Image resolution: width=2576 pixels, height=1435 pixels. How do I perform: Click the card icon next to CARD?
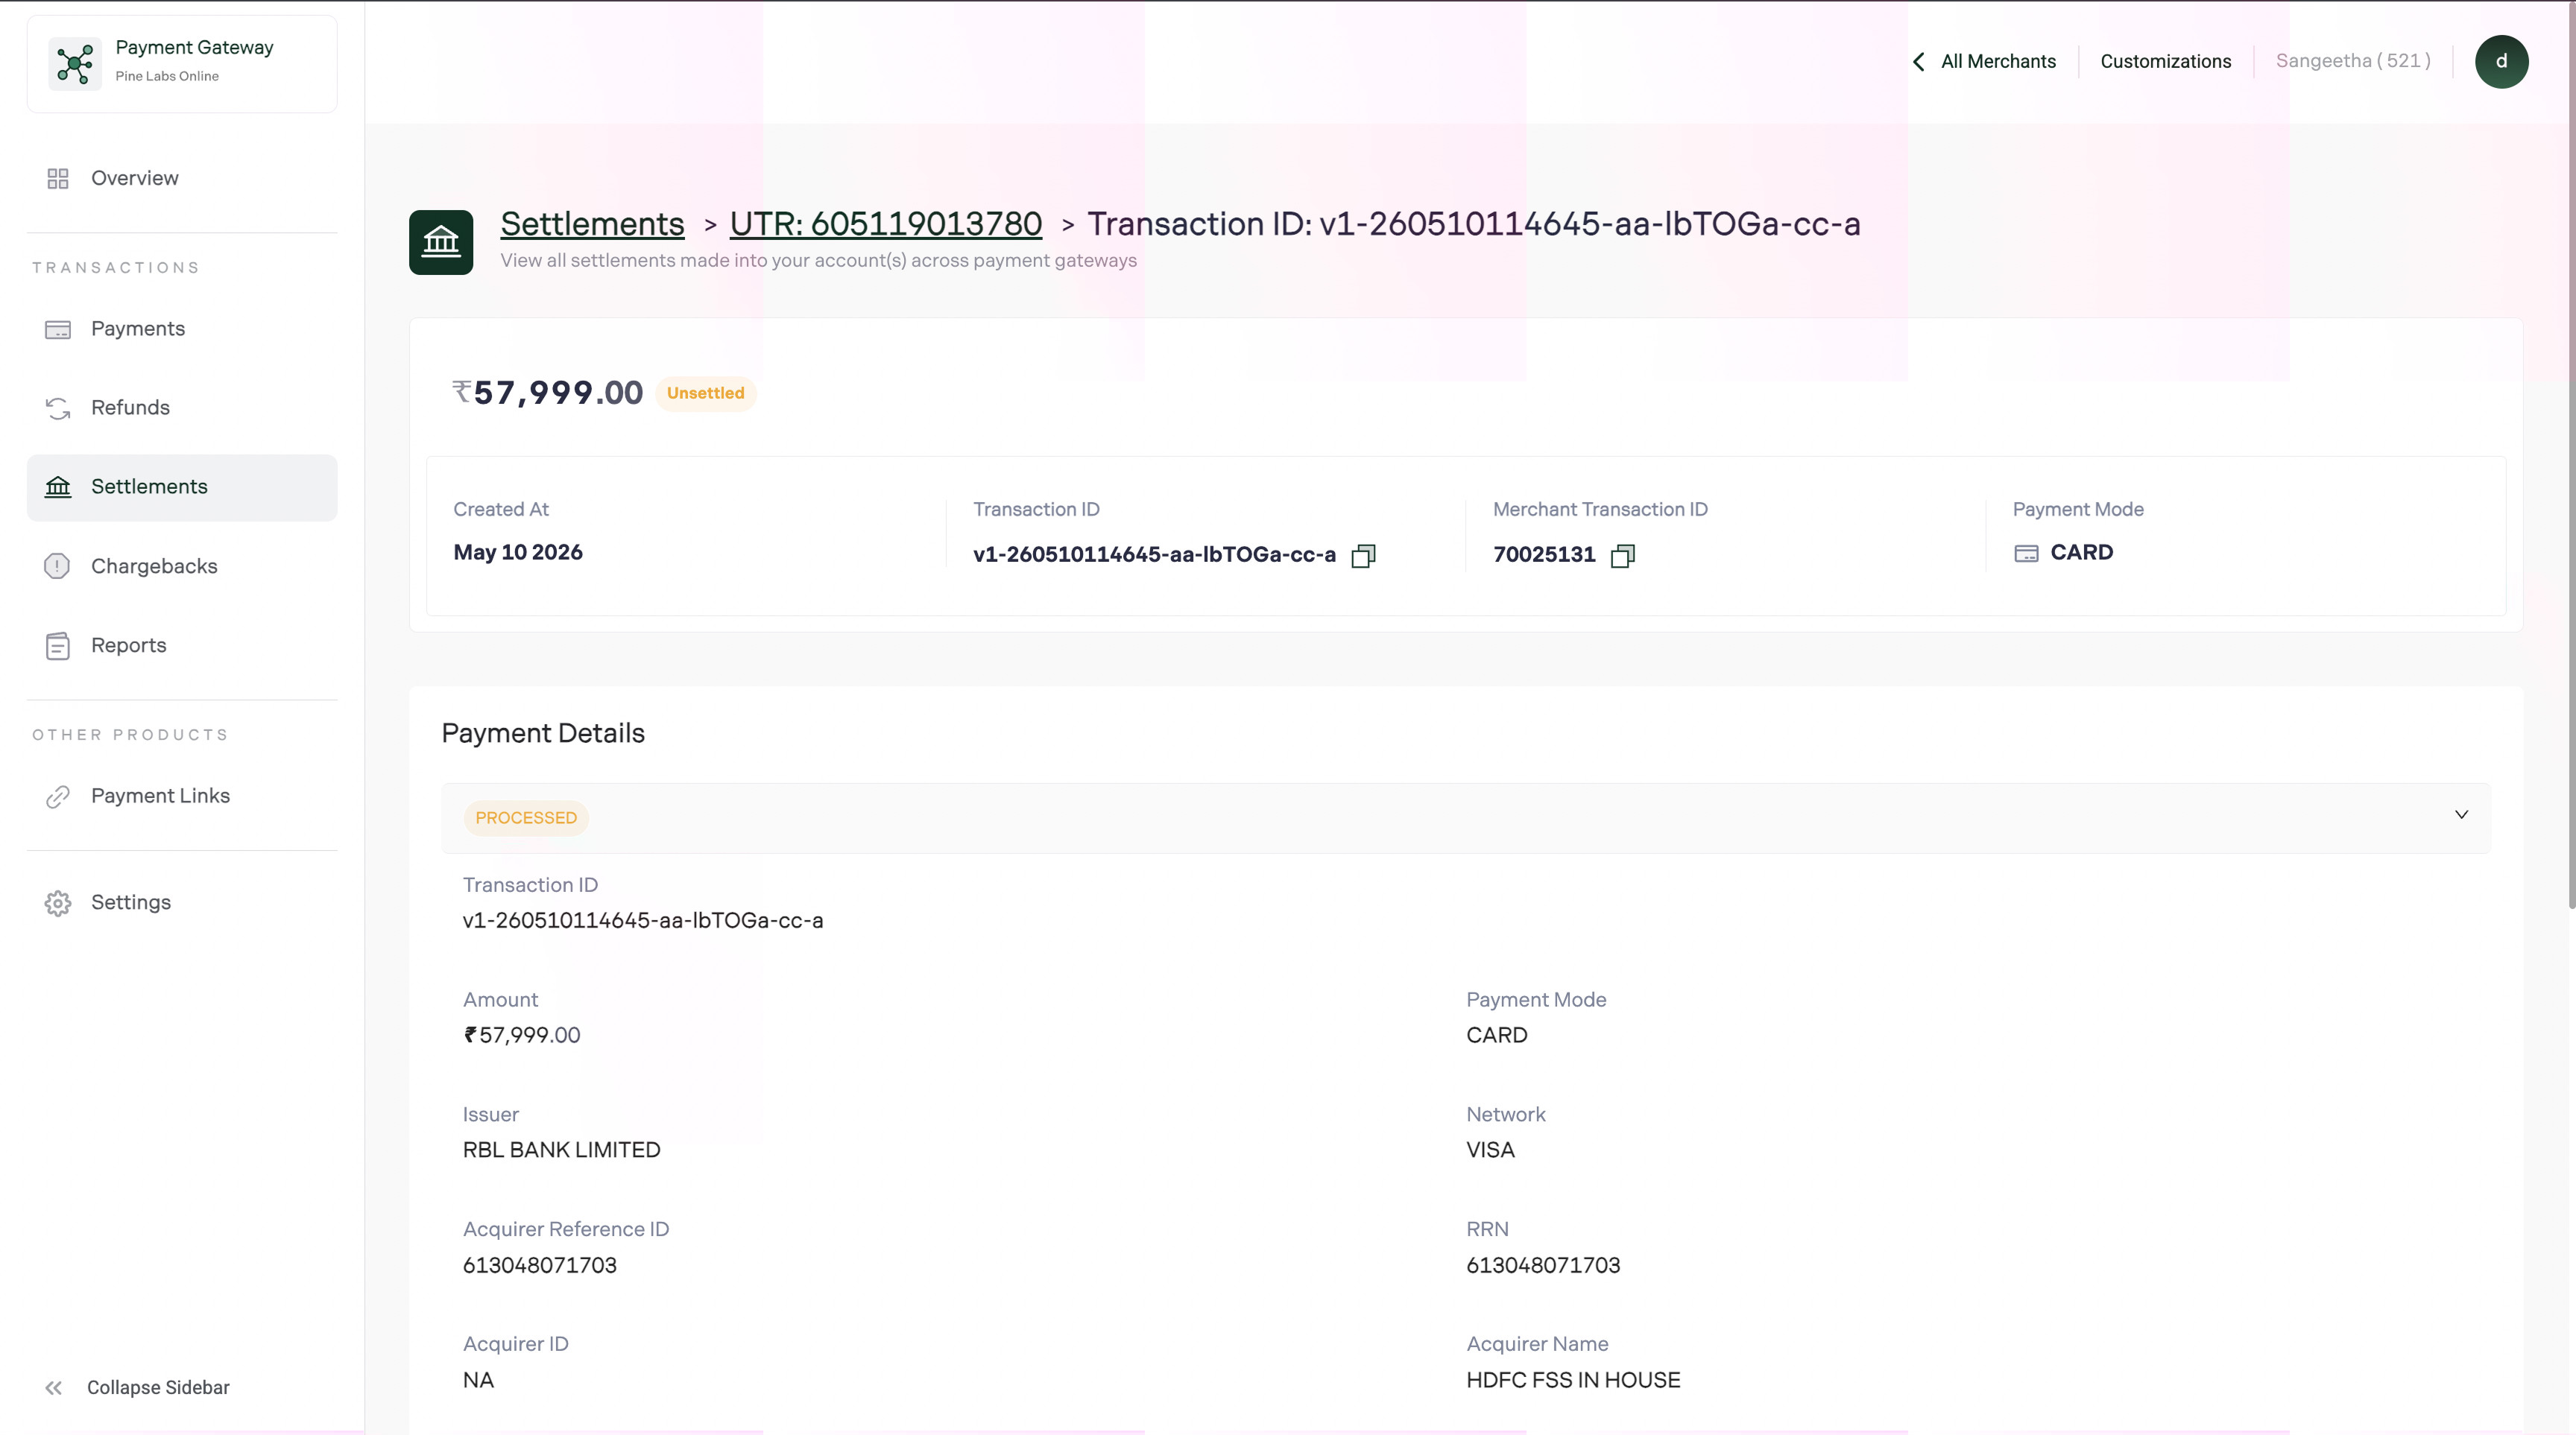coord(2026,554)
